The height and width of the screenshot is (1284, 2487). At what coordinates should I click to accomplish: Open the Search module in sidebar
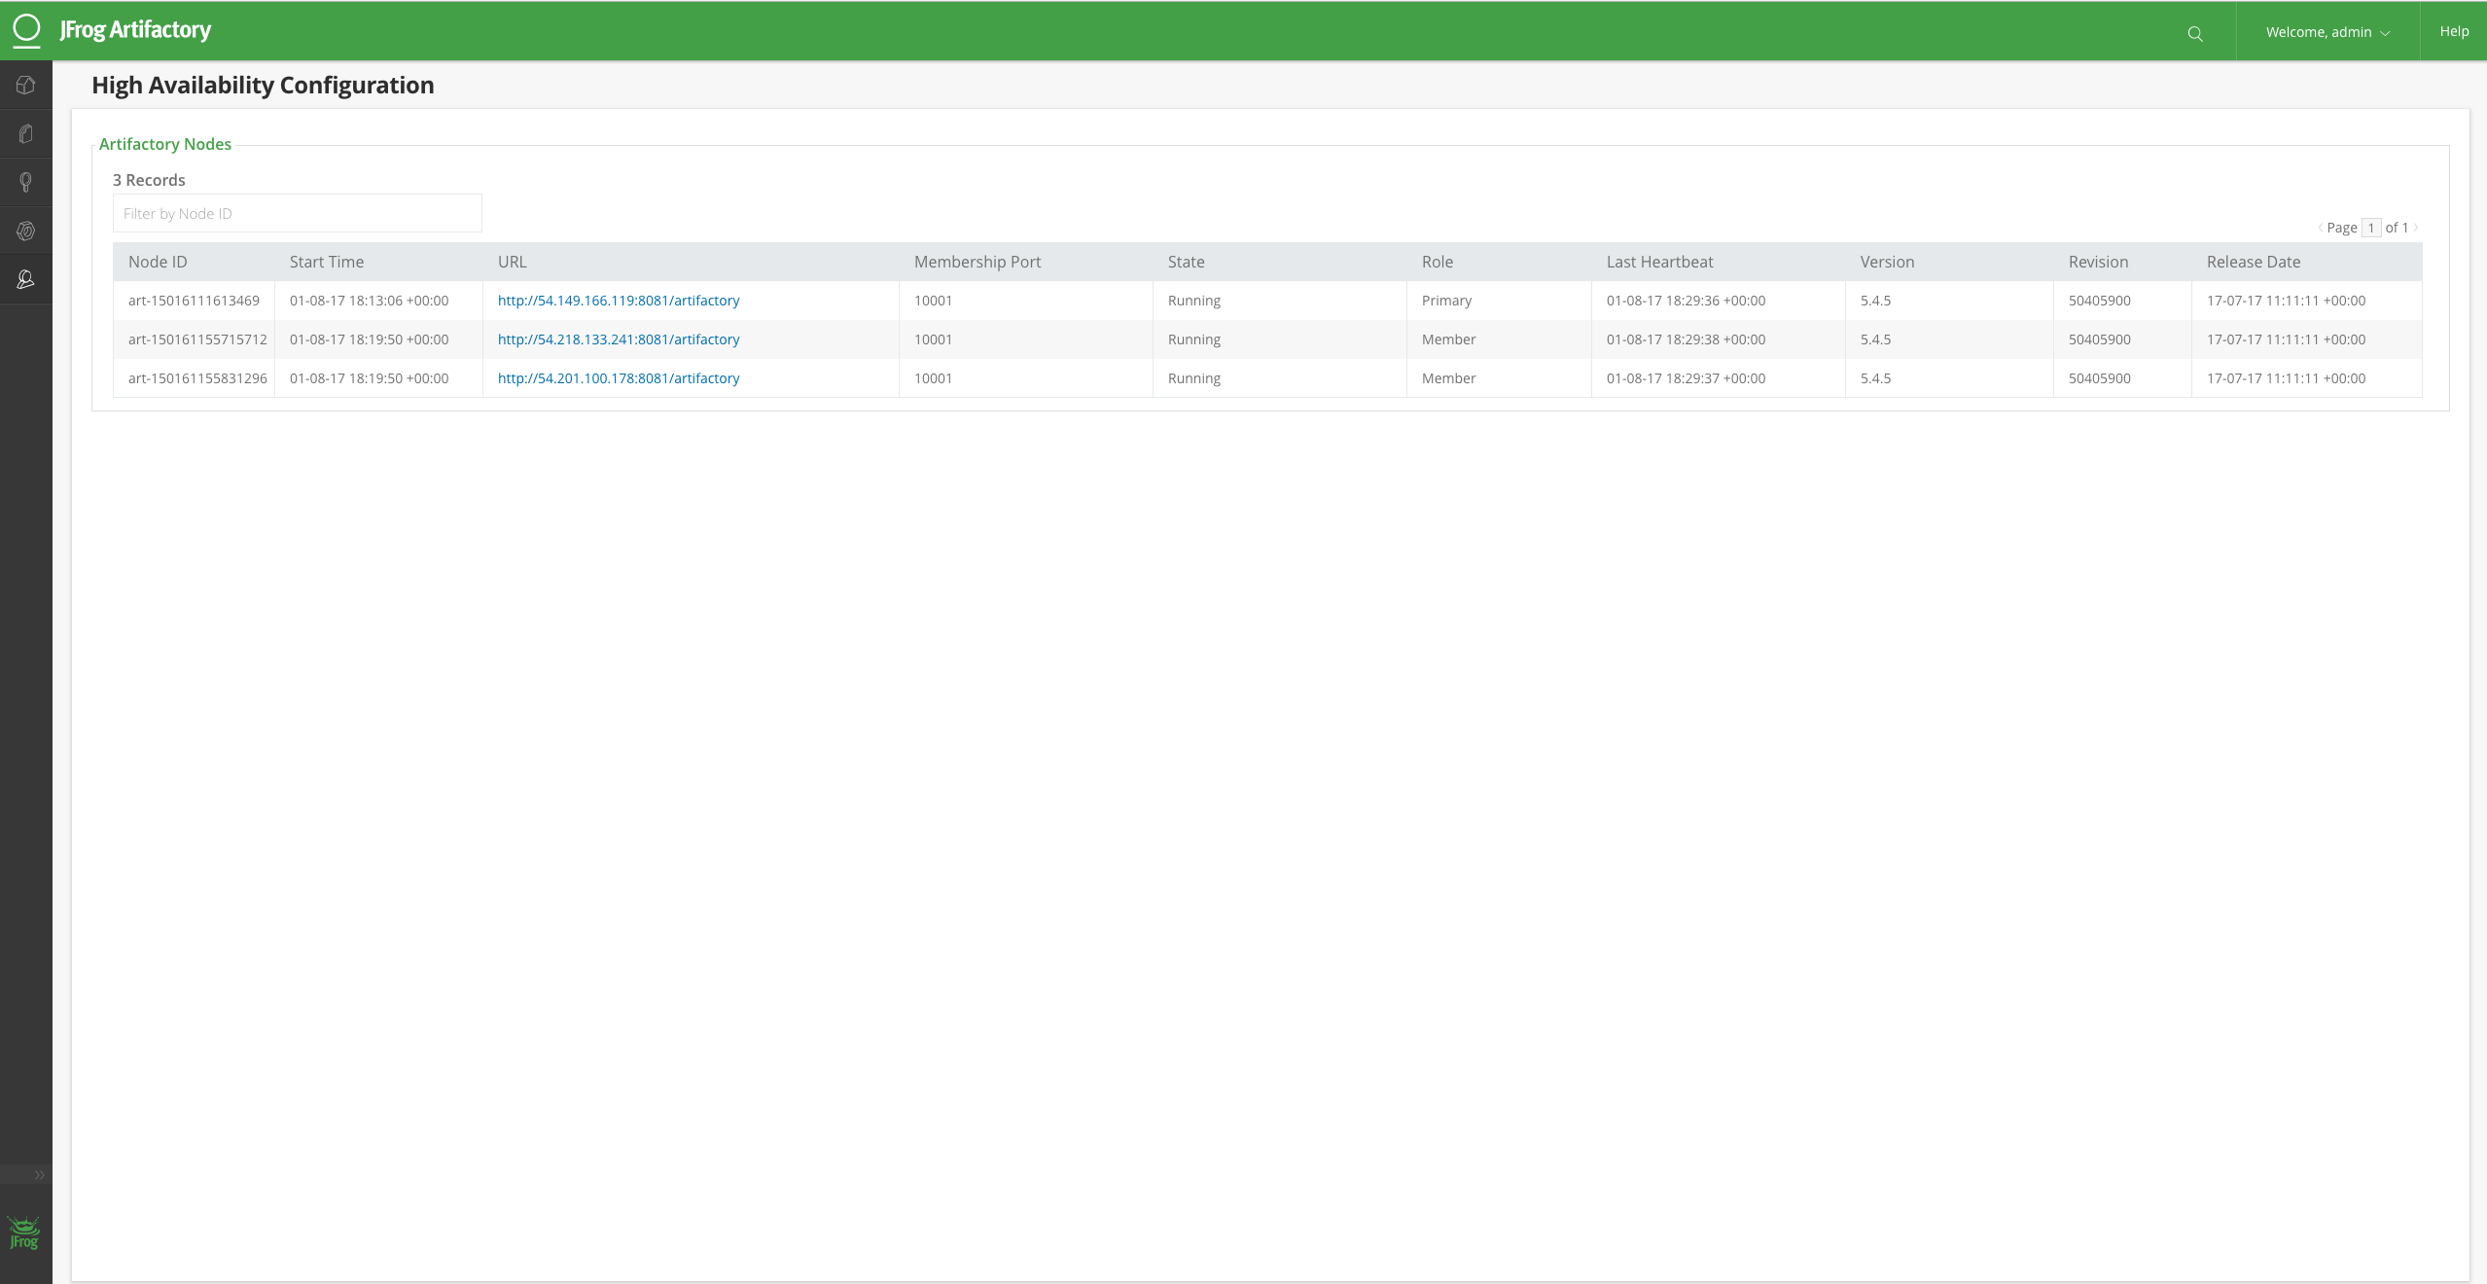click(25, 182)
